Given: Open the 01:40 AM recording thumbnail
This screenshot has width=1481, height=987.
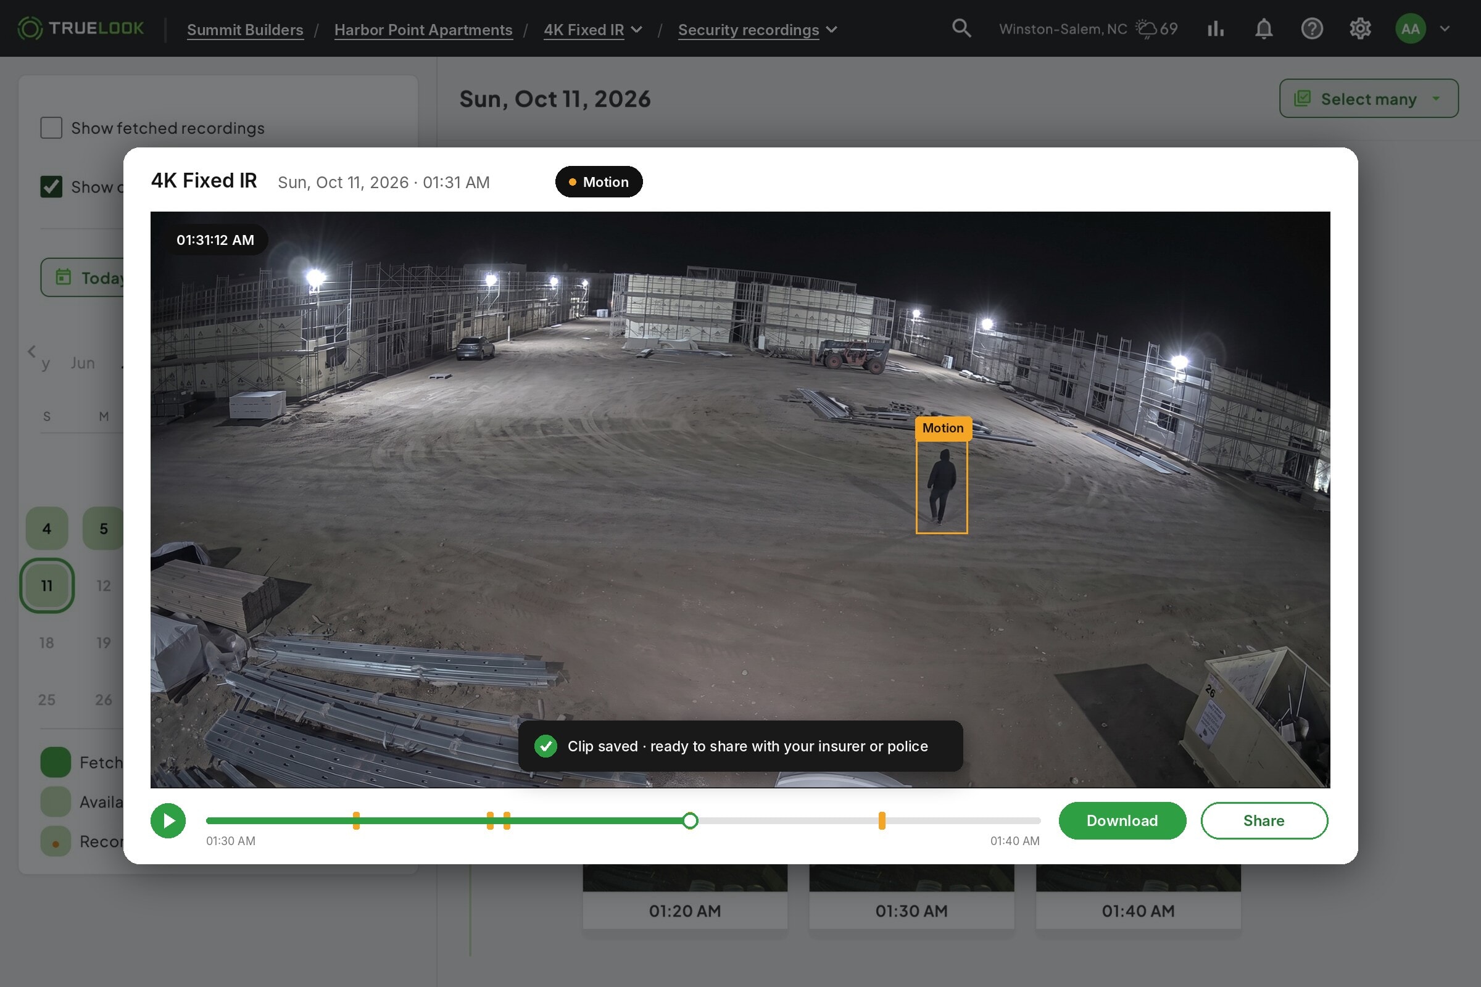Looking at the screenshot, I should point(1138,896).
